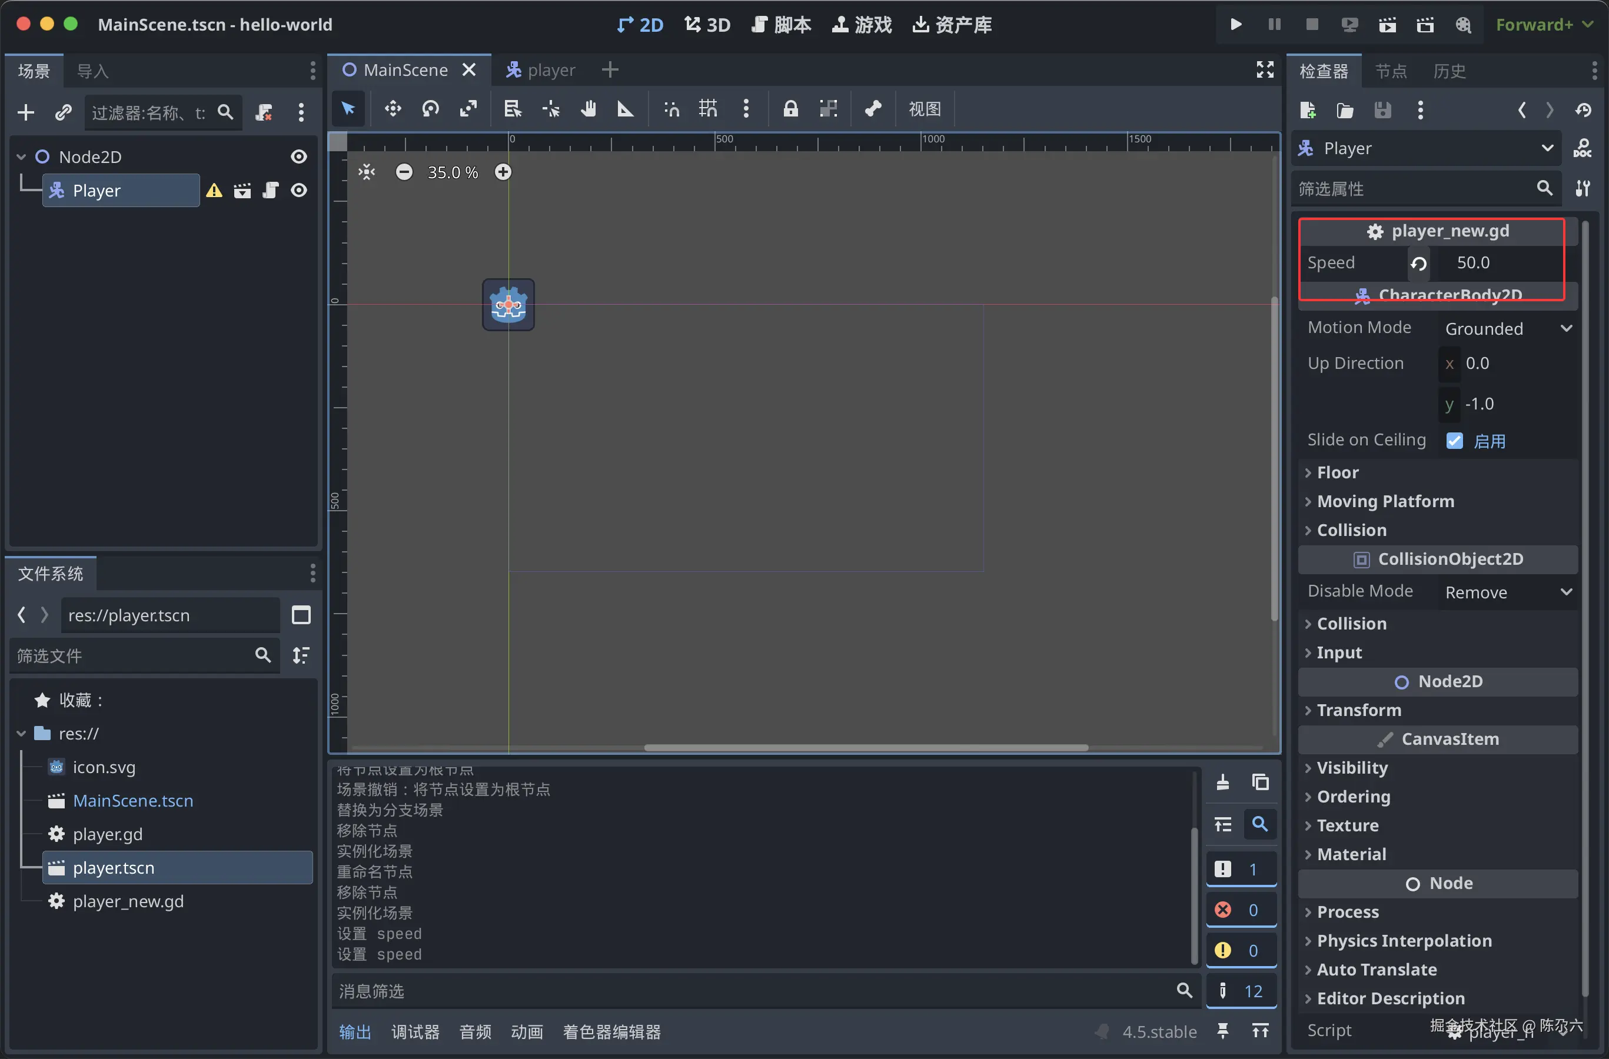Run the project with play button
This screenshot has height=1059, width=1609.
(1236, 25)
